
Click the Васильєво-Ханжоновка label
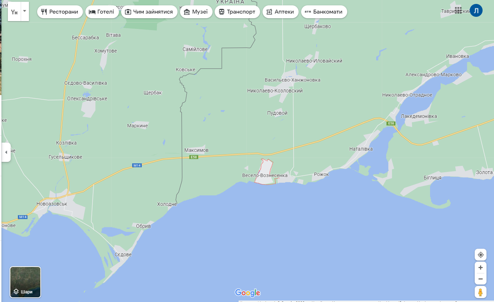(x=292, y=80)
